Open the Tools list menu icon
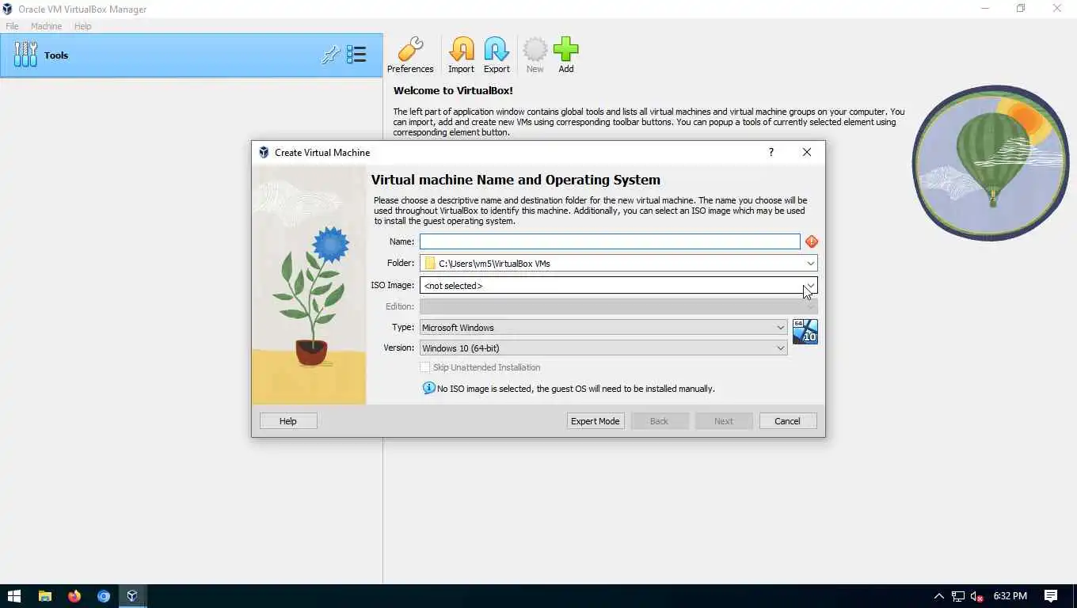The height and width of the screenshot is (608, 1077). click(x=356, y=55)
